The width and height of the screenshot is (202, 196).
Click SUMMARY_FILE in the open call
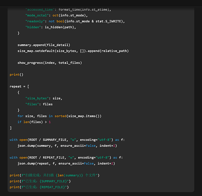coord(54,140)
